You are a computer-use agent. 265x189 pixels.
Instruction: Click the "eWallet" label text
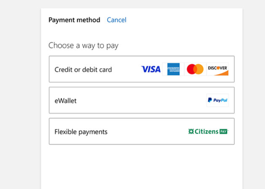point(66,101)
